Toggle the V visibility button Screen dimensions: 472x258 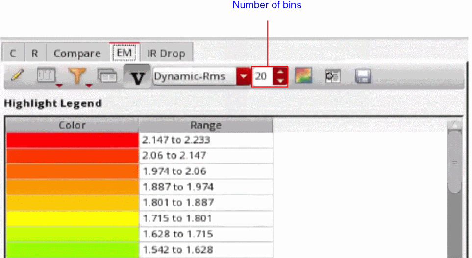click(137, 76)
